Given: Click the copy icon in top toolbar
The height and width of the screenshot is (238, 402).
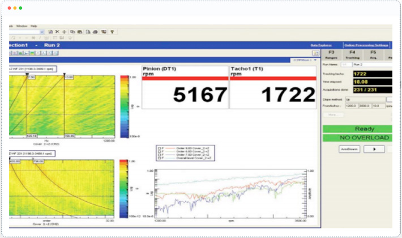Looking at the screenshot, I should tap(72, 32).
